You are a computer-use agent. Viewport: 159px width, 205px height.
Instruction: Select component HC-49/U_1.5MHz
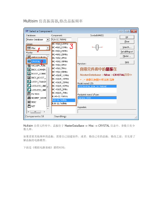pyautogui.click(x=60, y=44)
